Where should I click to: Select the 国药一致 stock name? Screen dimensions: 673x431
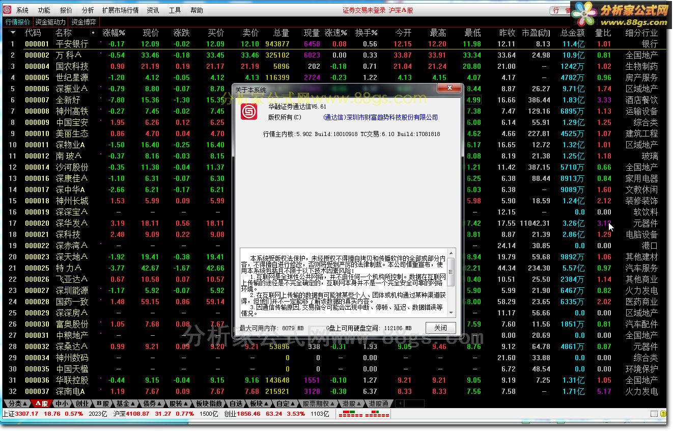(72, 302)
